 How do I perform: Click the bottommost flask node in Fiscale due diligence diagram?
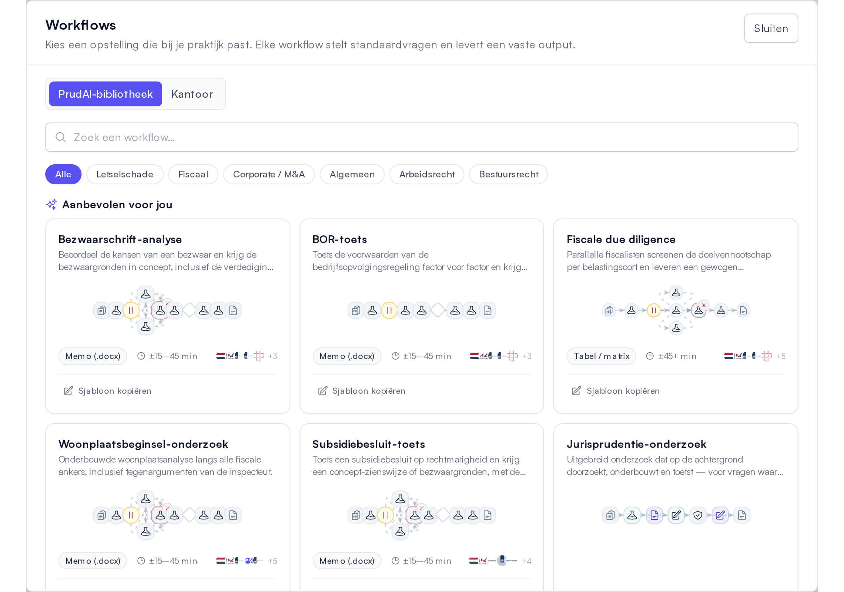[676, 328]
